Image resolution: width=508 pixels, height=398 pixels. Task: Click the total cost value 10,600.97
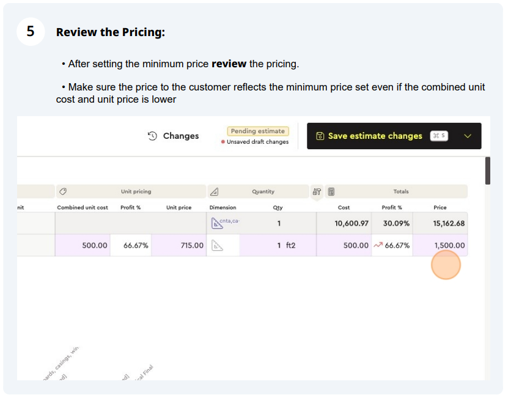coord(352,223)
